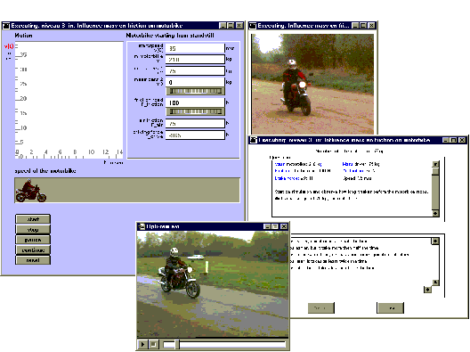Viewport: 470px width, 352px height.
Task: Click up arrow of assignment text scrollbar
Action: pos(435,164)
